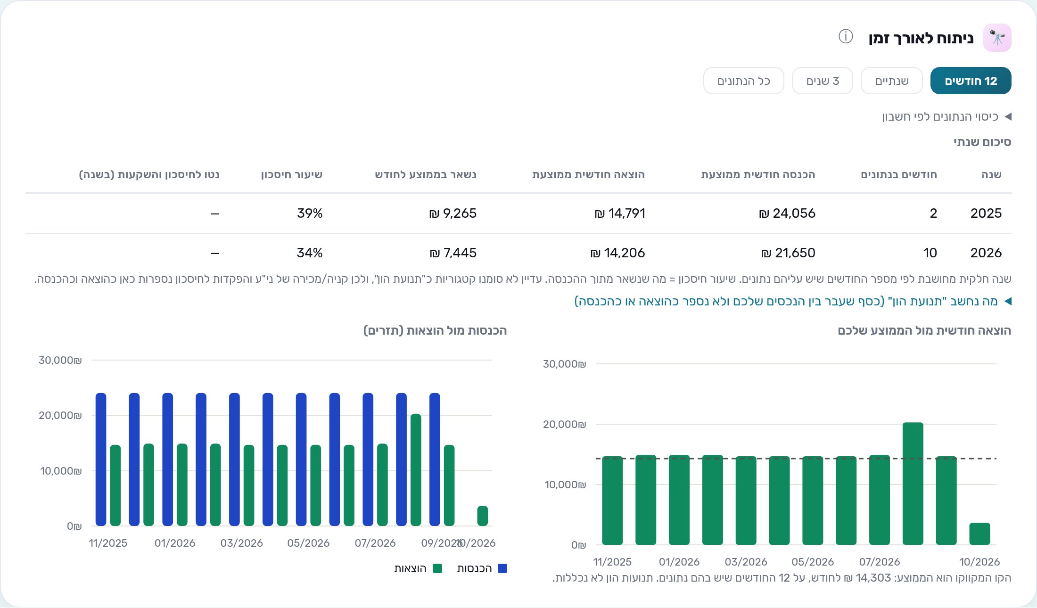Click the dashed average line in the monthly expense chart
1037x608 pixels.
[x=796, y=458]
